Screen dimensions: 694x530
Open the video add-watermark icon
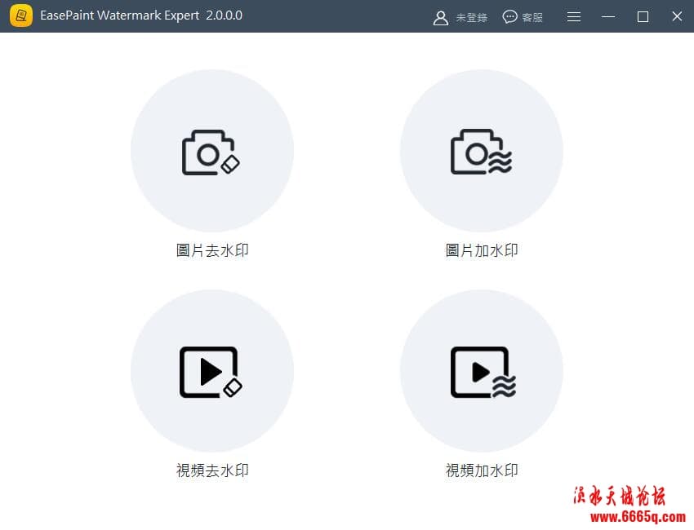click(x=483, y=372)
